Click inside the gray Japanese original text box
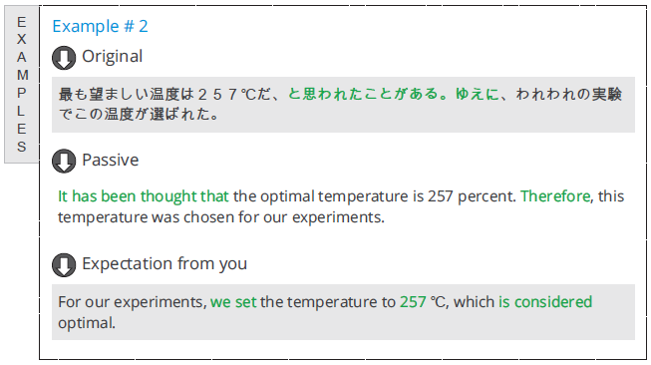Screen dimensions: 651x365 point(343,105)
